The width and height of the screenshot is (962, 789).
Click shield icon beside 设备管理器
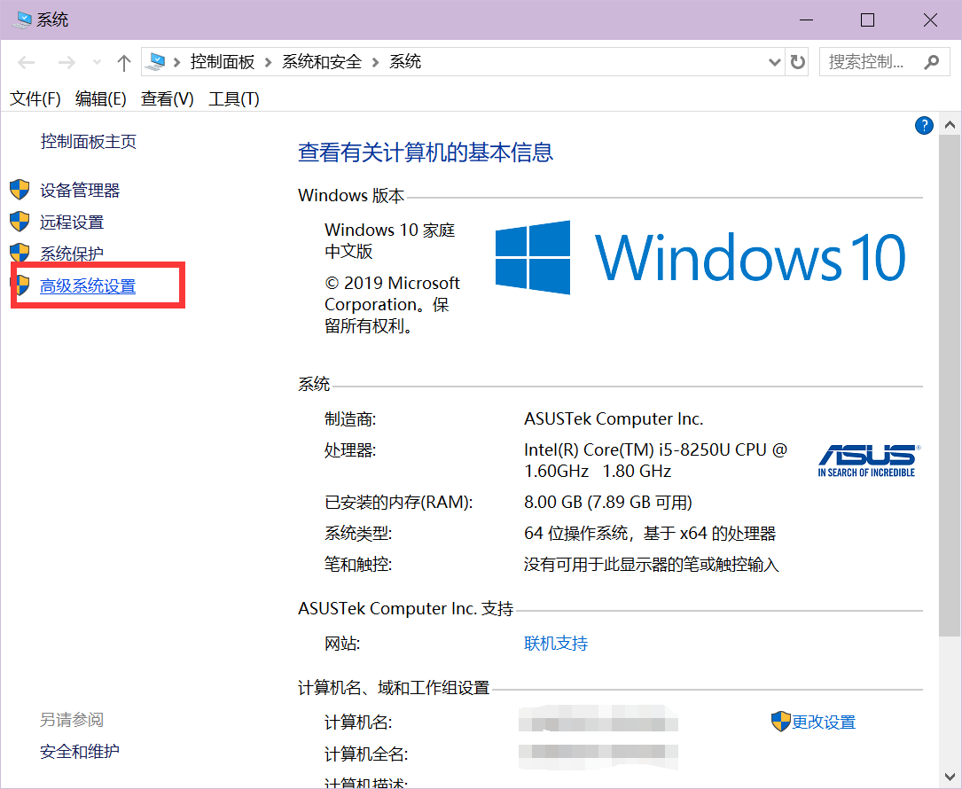click(x=20, y=190)
